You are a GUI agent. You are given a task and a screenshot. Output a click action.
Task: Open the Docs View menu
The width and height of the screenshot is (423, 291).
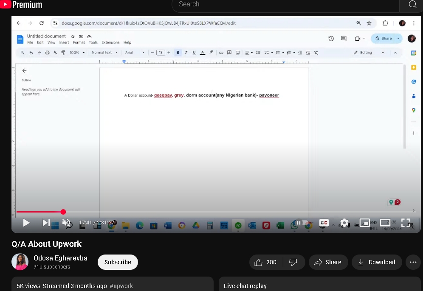click(x=51, y=42)
